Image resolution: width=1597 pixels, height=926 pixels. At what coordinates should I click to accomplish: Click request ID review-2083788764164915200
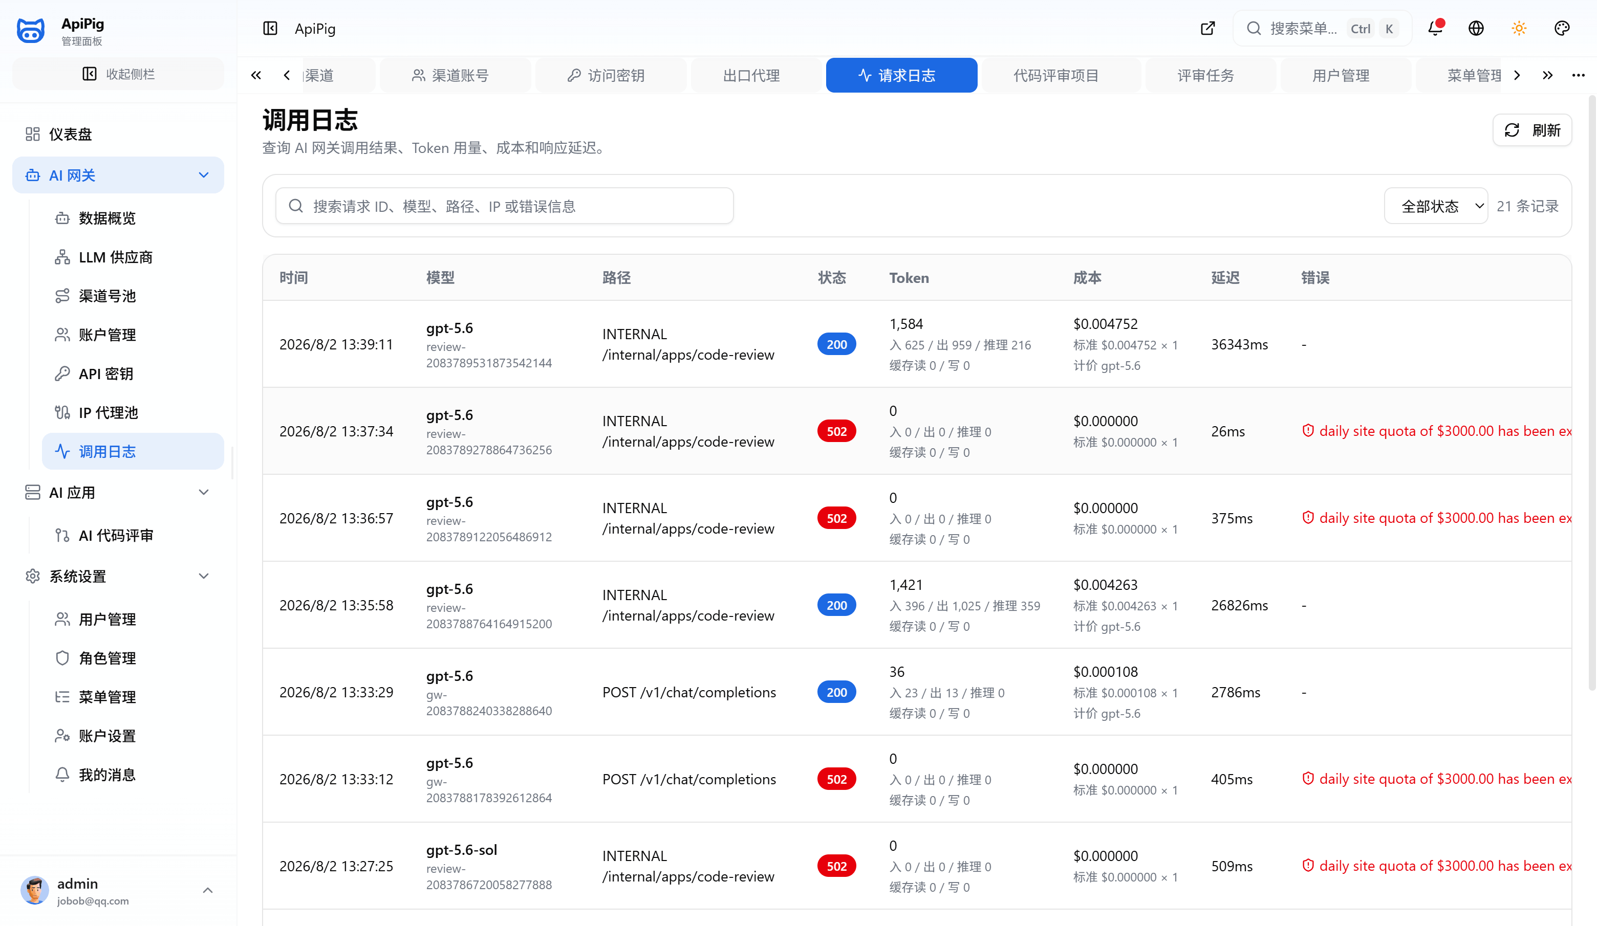coord(489,615)
